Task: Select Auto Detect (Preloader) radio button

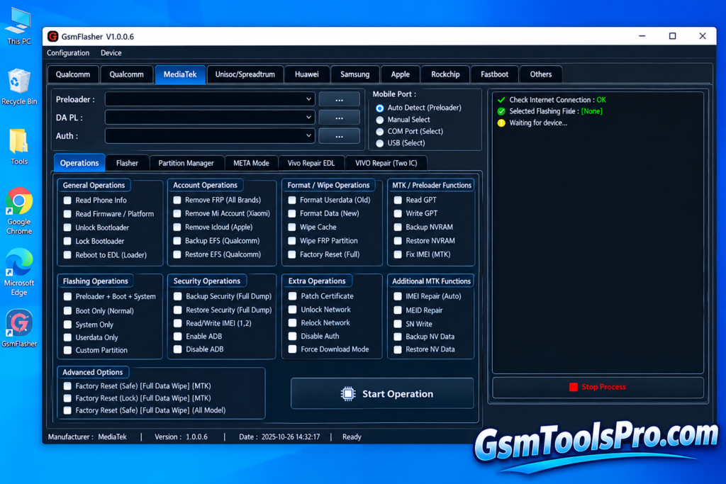Action: pos(380,108)
